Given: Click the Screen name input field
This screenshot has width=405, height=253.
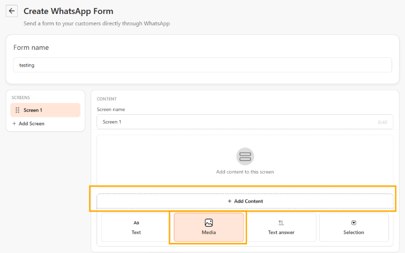Looking at the screenshot, I should 245,122.
